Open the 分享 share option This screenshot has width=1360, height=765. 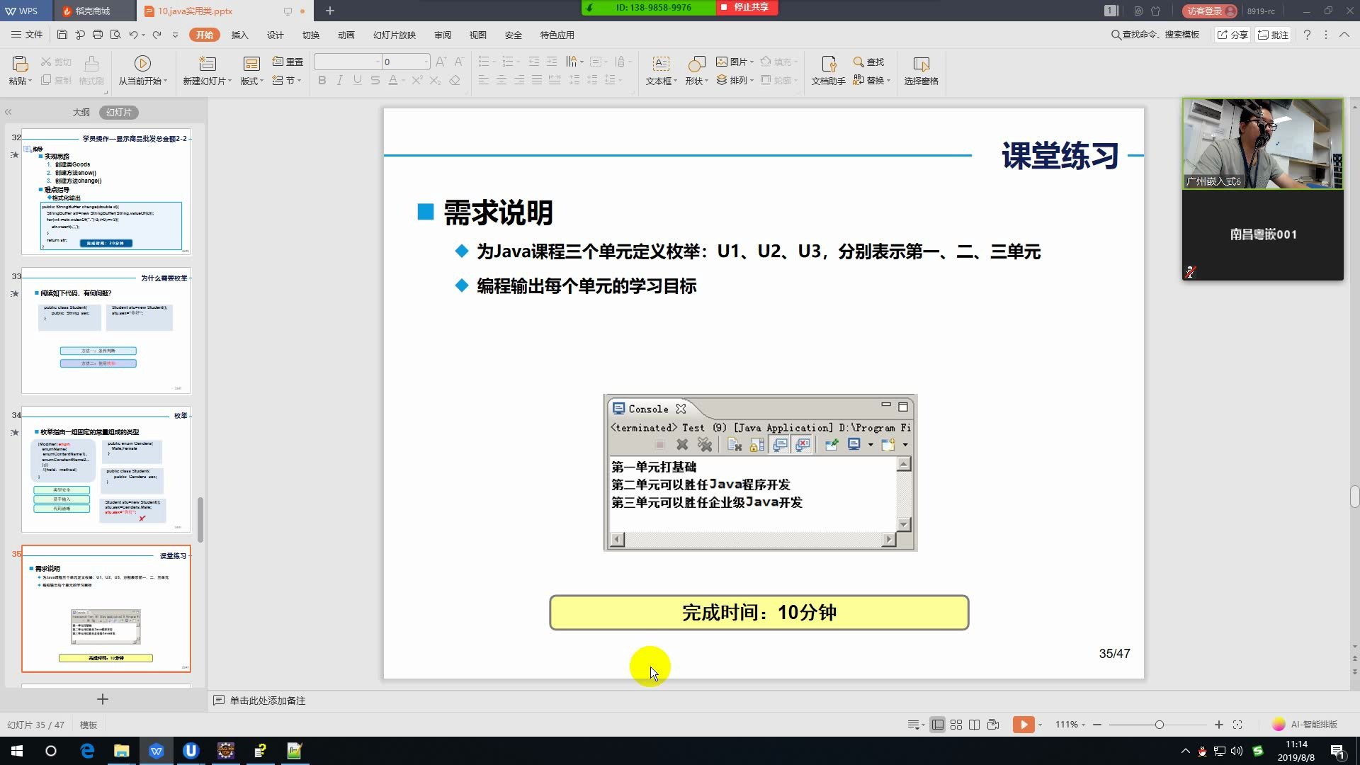pos(1232,34)
